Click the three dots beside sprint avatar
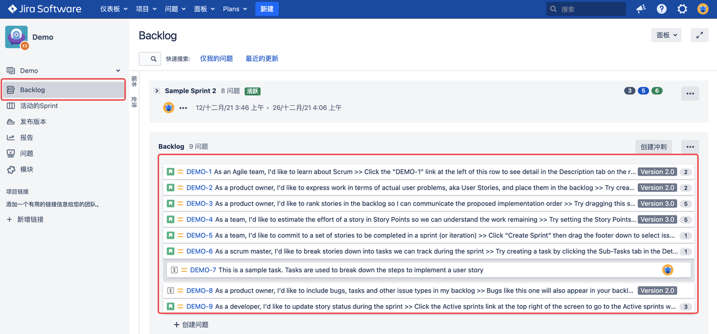 183,108
